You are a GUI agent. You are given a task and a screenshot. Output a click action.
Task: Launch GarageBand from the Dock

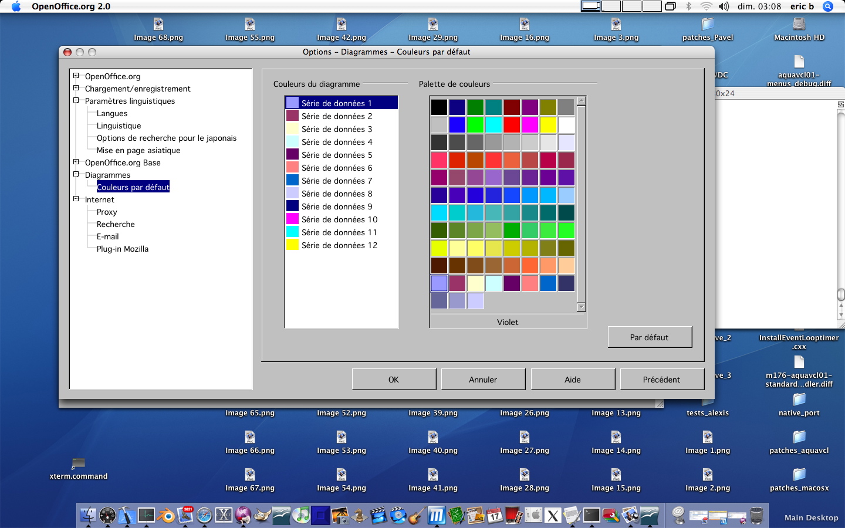coord(417,515)
